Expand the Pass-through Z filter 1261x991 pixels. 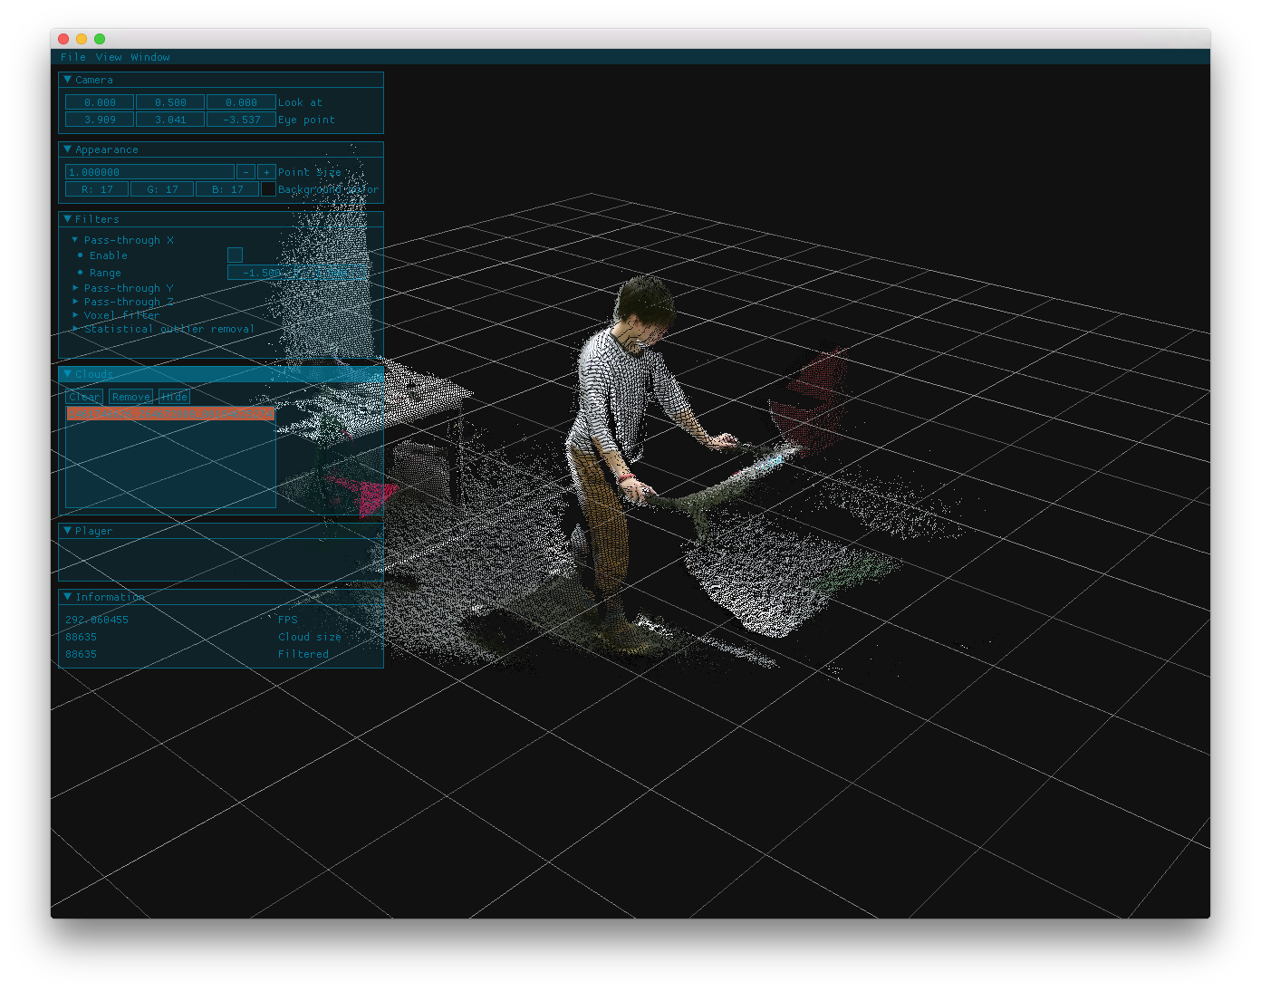(x=75, y=302)
